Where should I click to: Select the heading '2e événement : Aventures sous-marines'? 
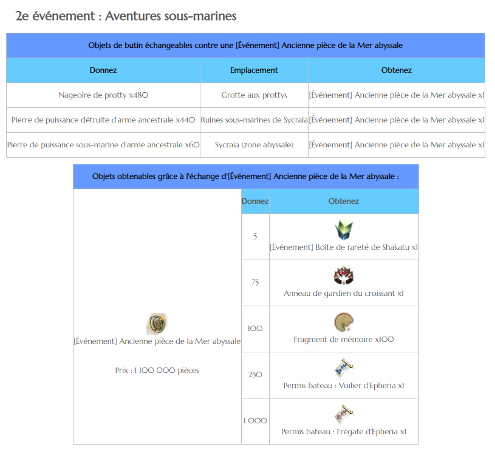pos(126,16)
